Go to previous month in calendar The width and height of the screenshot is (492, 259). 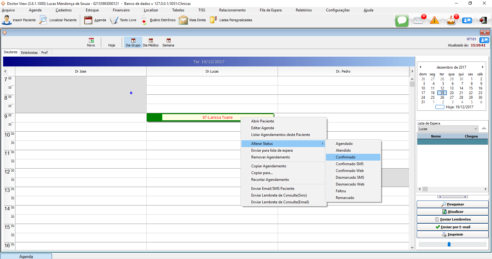420,67
